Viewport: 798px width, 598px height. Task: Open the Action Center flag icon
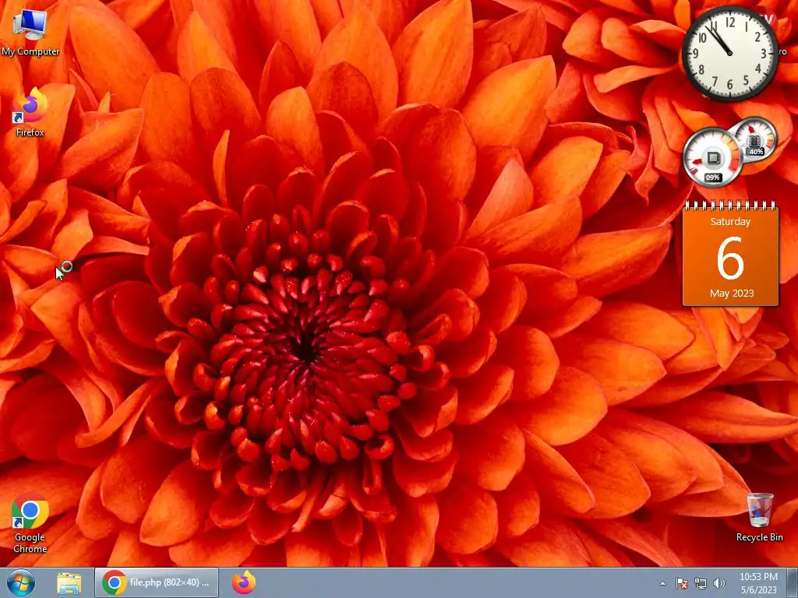(681, 583)
